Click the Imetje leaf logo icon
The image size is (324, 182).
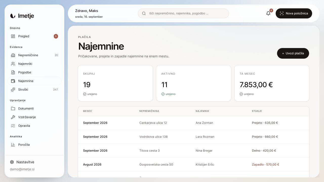click(13, 16)
